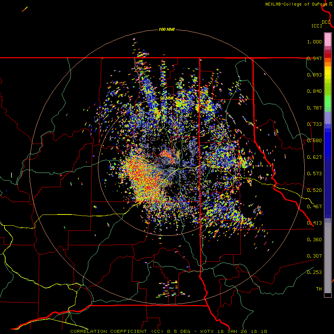The image size is (334, 334).
Task: Click the 18 JAN 26 date text
Action: 232,331
